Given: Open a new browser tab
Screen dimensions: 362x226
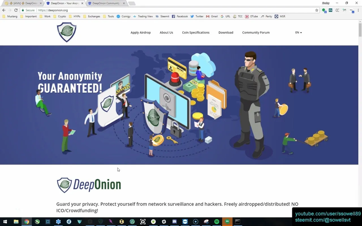Looking at the screenshot, I should (x=132, y=3).
